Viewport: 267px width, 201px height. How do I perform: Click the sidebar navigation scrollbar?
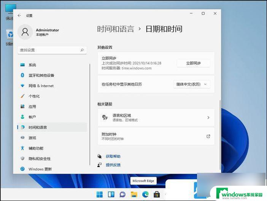[90, 114]
